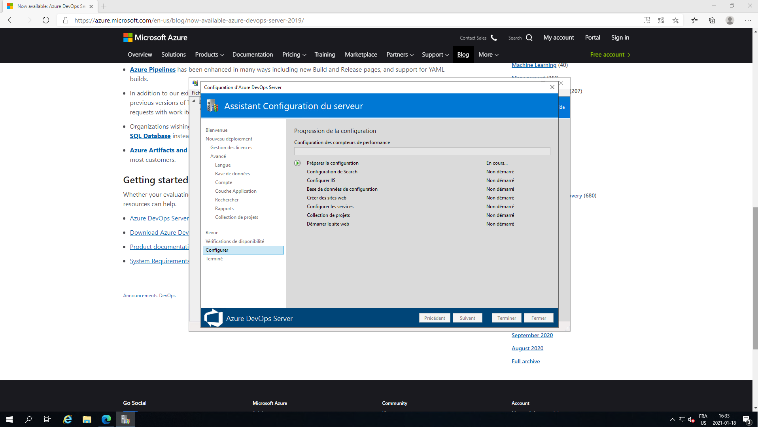Select Configurer step in wizard sidebar
Image resolution: width=758 pixels, height=427 pixels.
point(243,250)
